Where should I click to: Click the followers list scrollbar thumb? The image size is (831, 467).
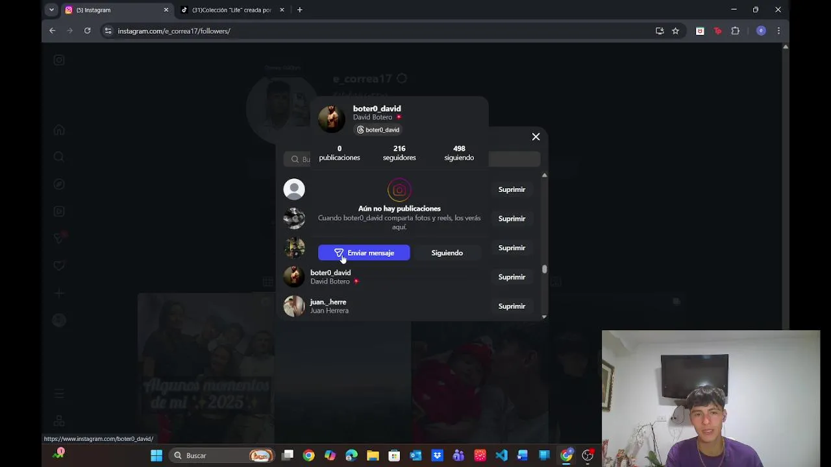pos(545,269)
